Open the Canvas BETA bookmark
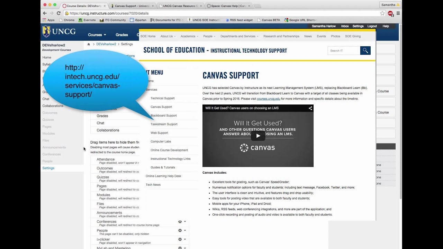 pyautogui.click(x=269, y=20)
